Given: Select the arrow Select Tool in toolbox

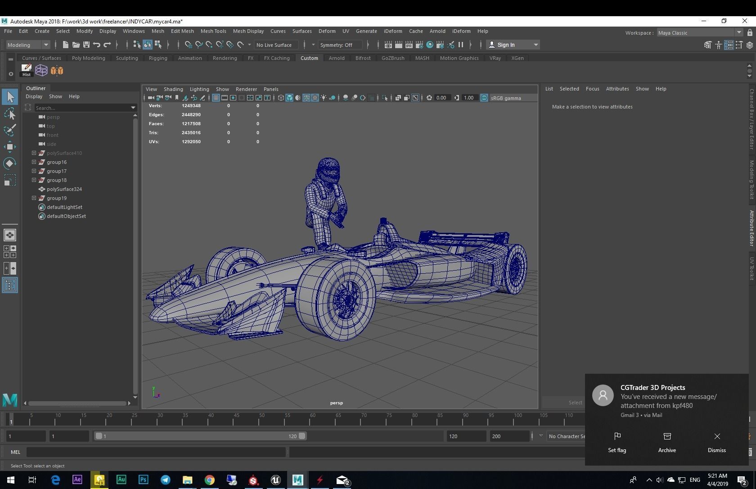Looking at the screenshot, I should (10, 97).
